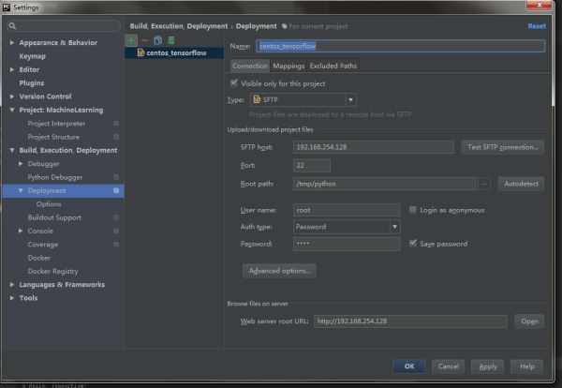Click the For current project icon in header

pos(284,26)
